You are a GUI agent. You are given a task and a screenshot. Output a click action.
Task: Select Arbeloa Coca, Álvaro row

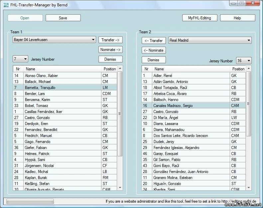[194, 94]
